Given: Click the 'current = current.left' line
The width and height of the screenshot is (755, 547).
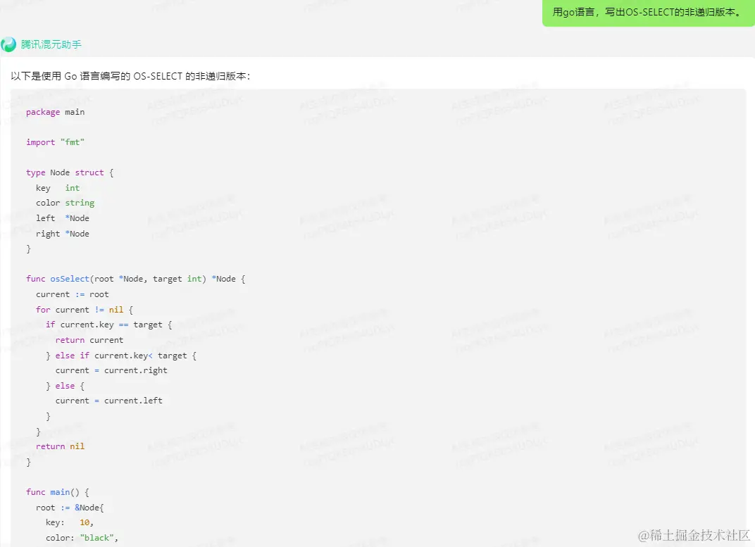Looking at the screenshot, I should 109,401.
